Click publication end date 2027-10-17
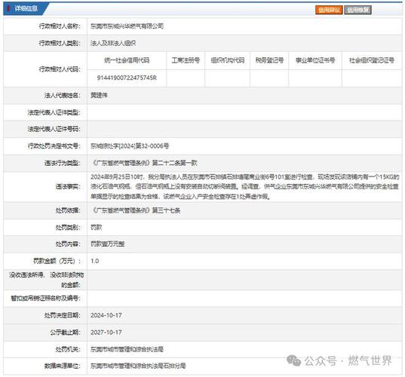The image size is (405, 377). pyautogui.click(x=106, y=333)
